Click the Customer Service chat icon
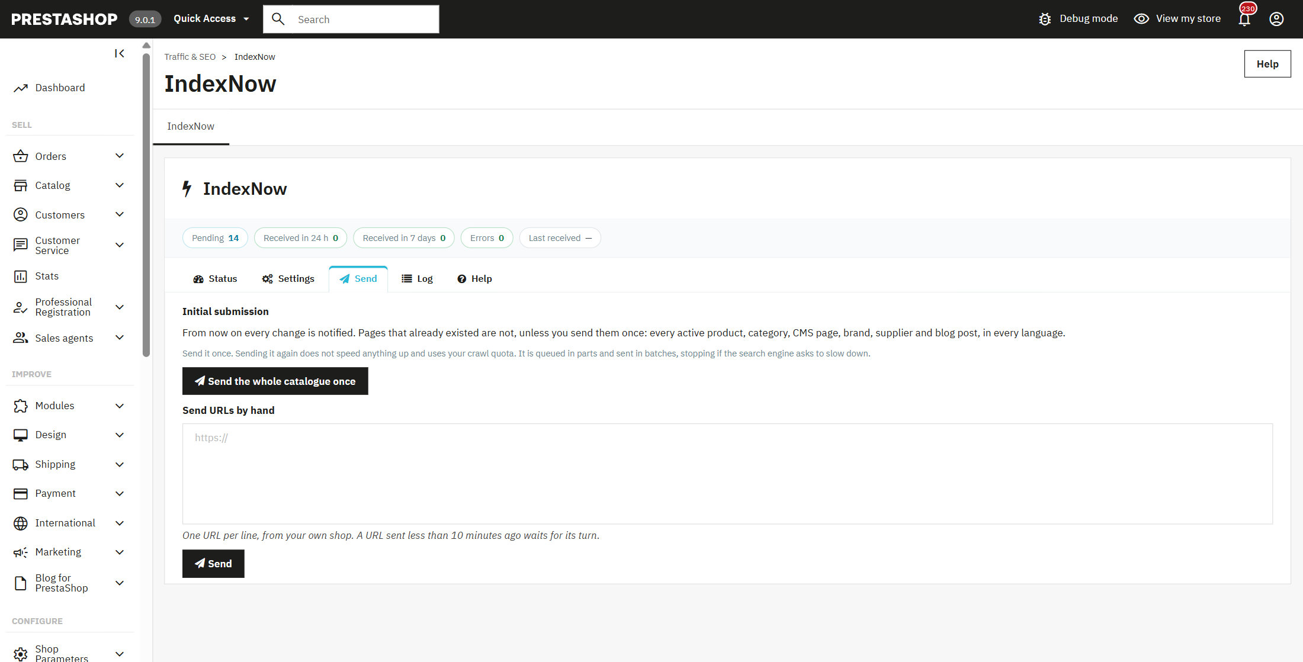Screen dimensions: 1303x662 (21, 245)
